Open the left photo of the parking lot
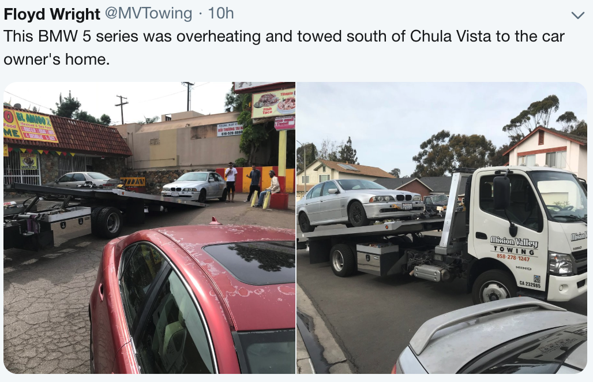 click(149, 228)
